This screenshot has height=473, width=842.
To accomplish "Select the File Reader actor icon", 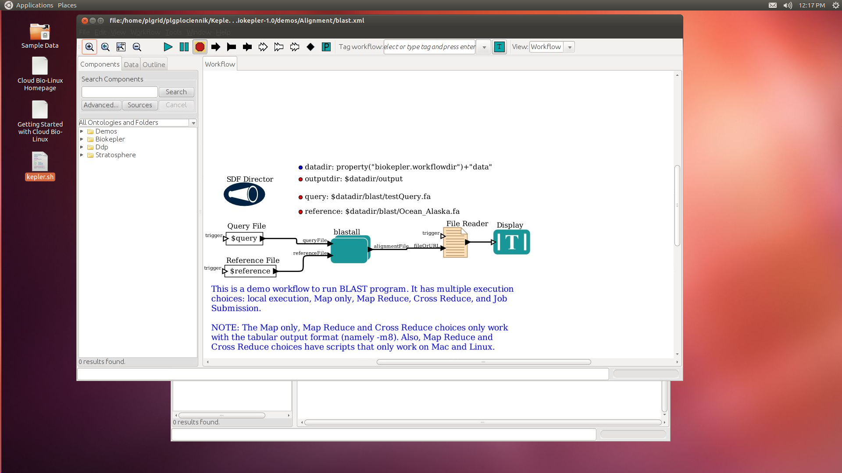I will click(455, 243).
